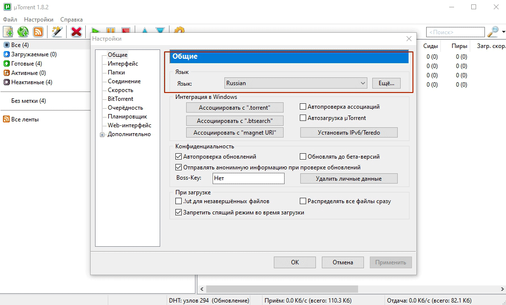Click the 'Ещё...' button next to language
Viewport: 506px width, 305px height.
pos(386,83)
